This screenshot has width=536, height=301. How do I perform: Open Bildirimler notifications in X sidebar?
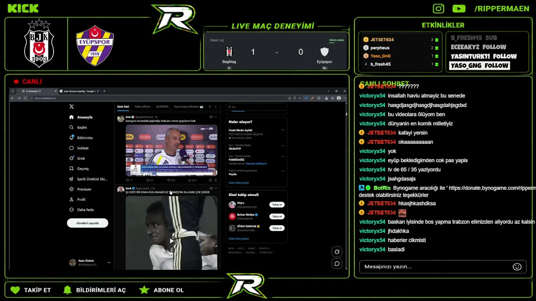coord(81,138)
